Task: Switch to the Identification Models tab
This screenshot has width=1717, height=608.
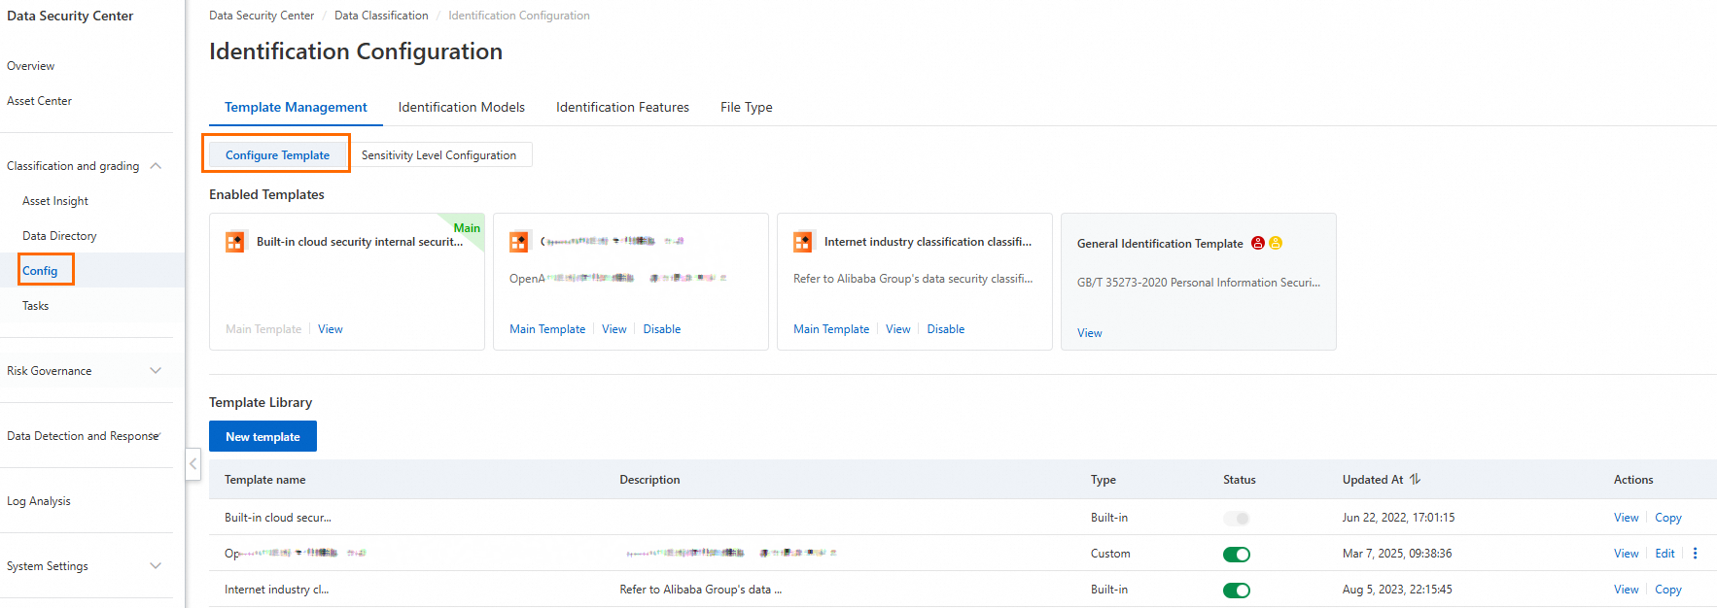Action: [461, 107]
